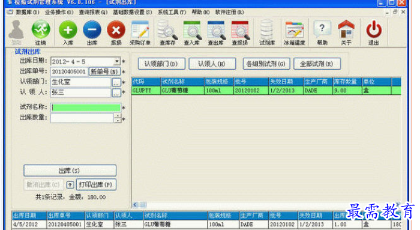
Task: Open the 查询报表(Q) menu
Action: tap(93, 13)
